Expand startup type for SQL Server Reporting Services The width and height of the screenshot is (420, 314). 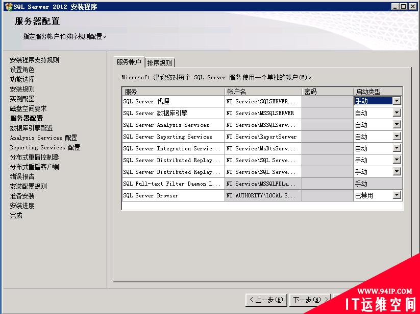pyautogui.click(x=397, y=137)
